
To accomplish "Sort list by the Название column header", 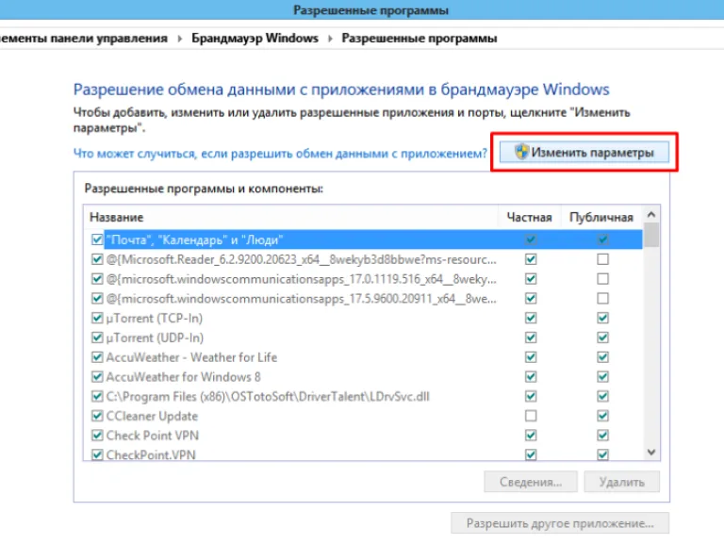I will pos(116,217).
